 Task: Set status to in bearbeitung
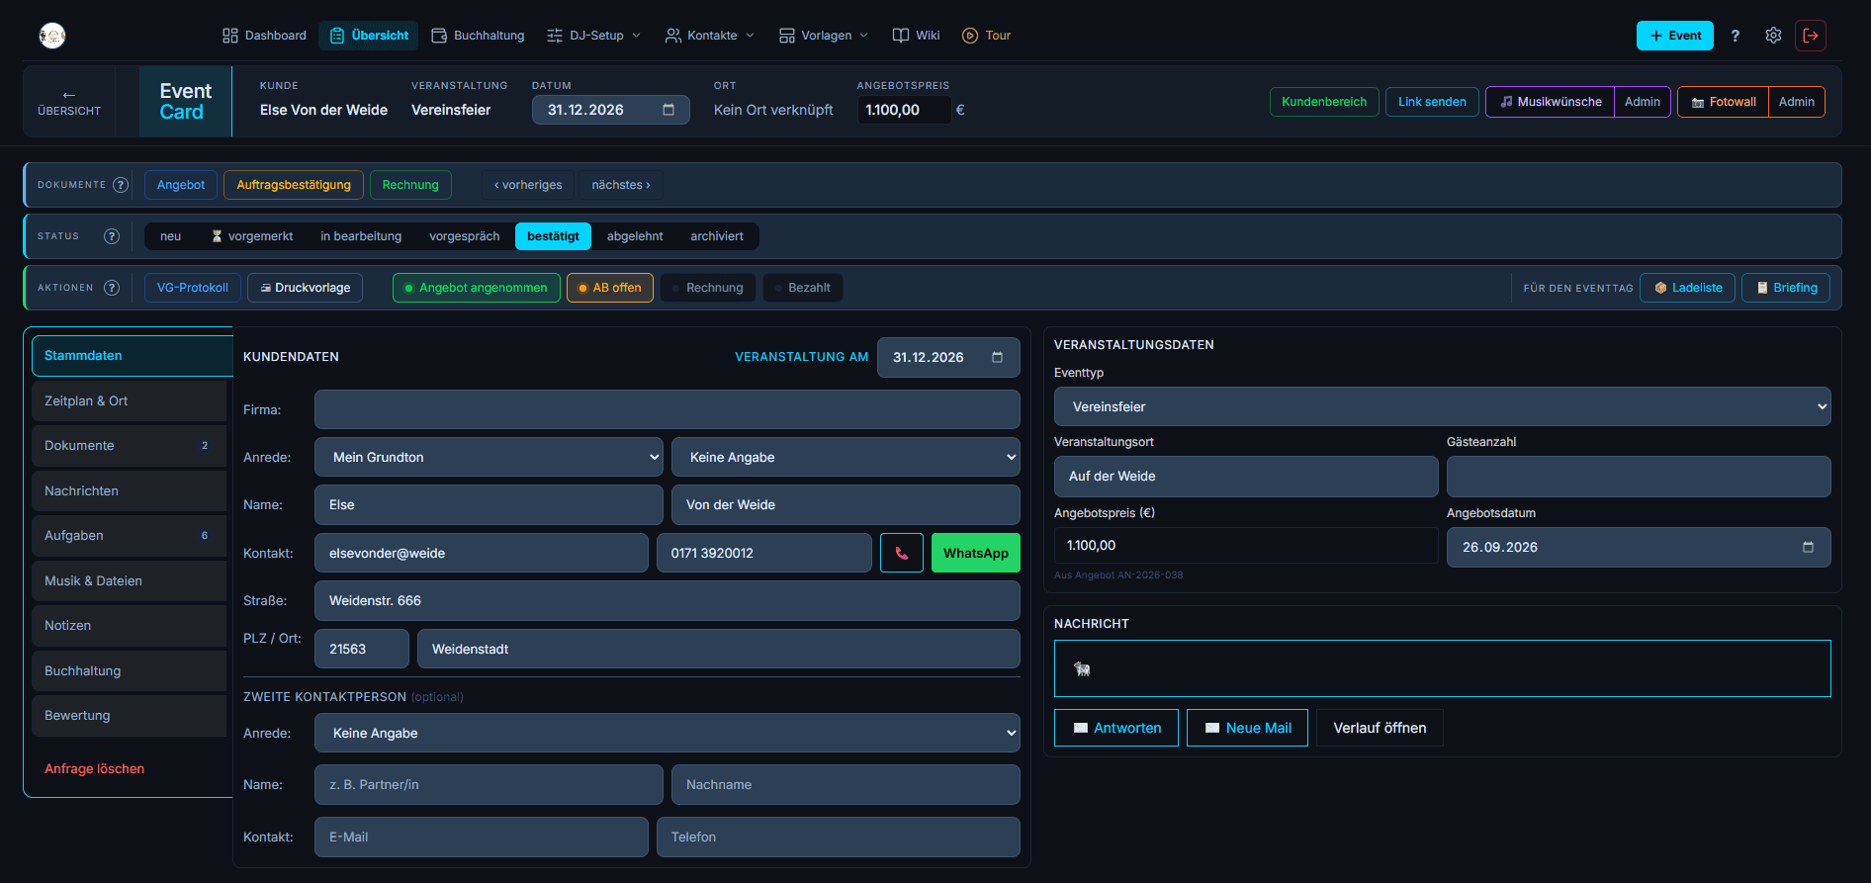click(361, 236)
